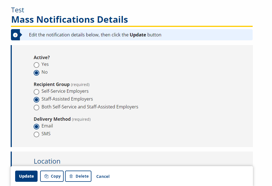The height and width of the screenshot is (186, 272).
Task: Select the No option under Active
Action: click(x=36, y=73)
